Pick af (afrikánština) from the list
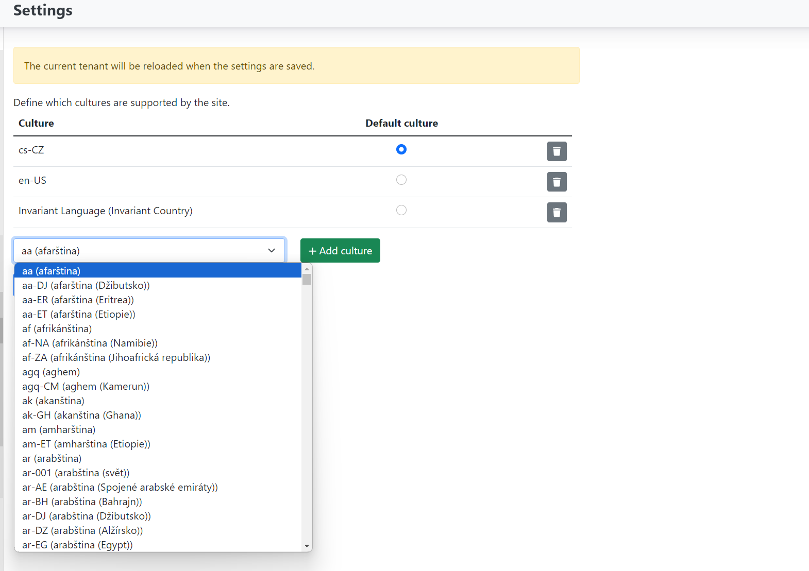The height and width of the screenshot is (571, 809). click(x=57, y=328)
